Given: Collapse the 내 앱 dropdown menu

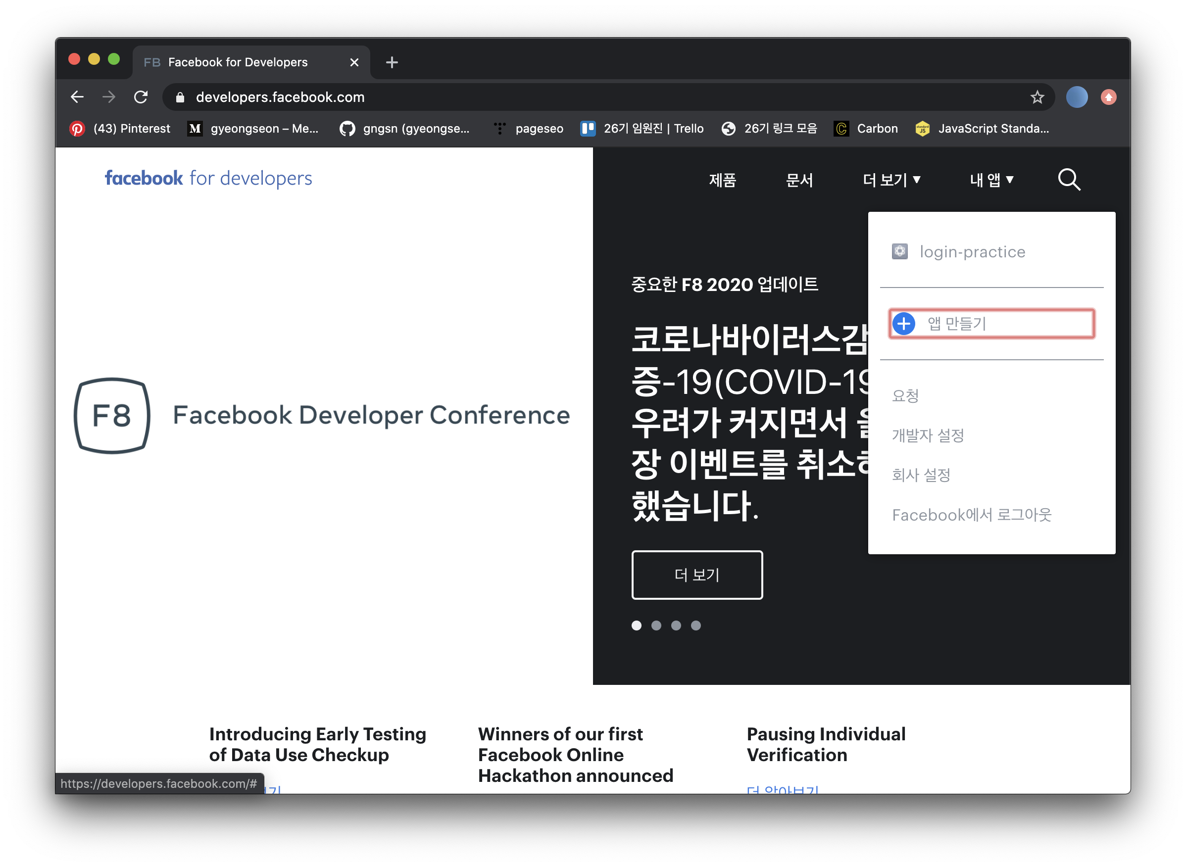Looking at the screenshot, I should (990, 180).
